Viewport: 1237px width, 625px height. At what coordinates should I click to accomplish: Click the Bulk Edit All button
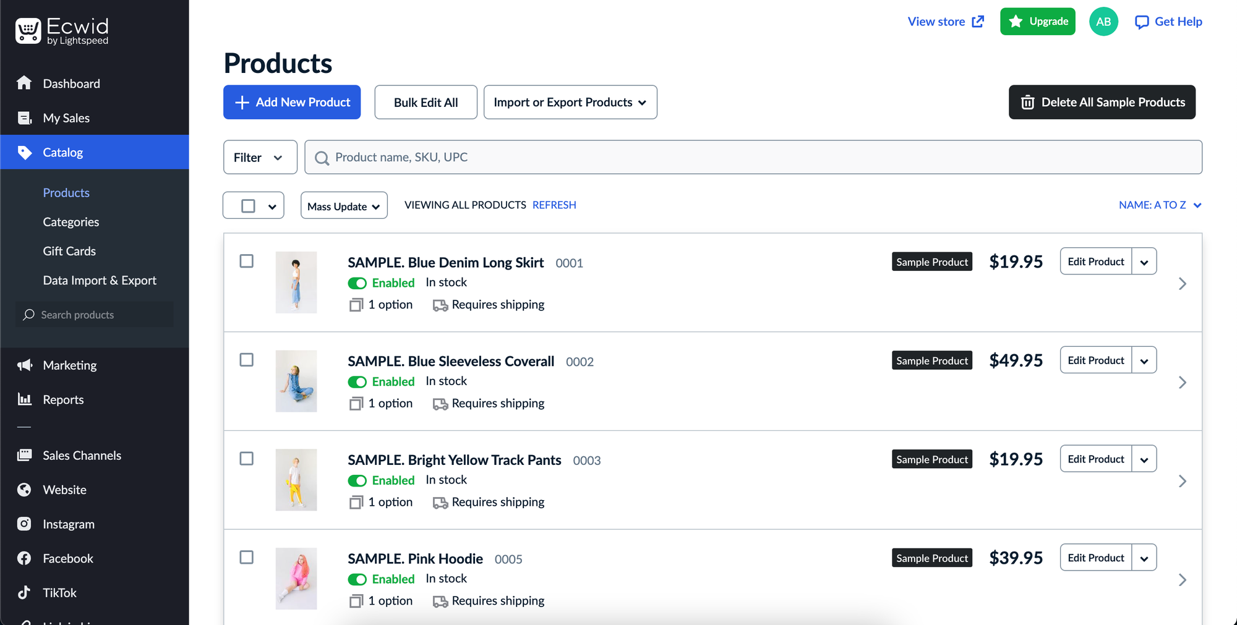(426, 102)
